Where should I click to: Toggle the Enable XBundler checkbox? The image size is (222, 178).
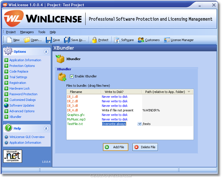pyautogui.click(x=72, y=76)
